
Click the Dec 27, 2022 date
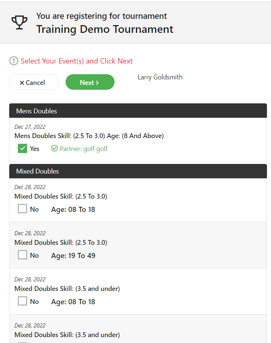(30, 127)
